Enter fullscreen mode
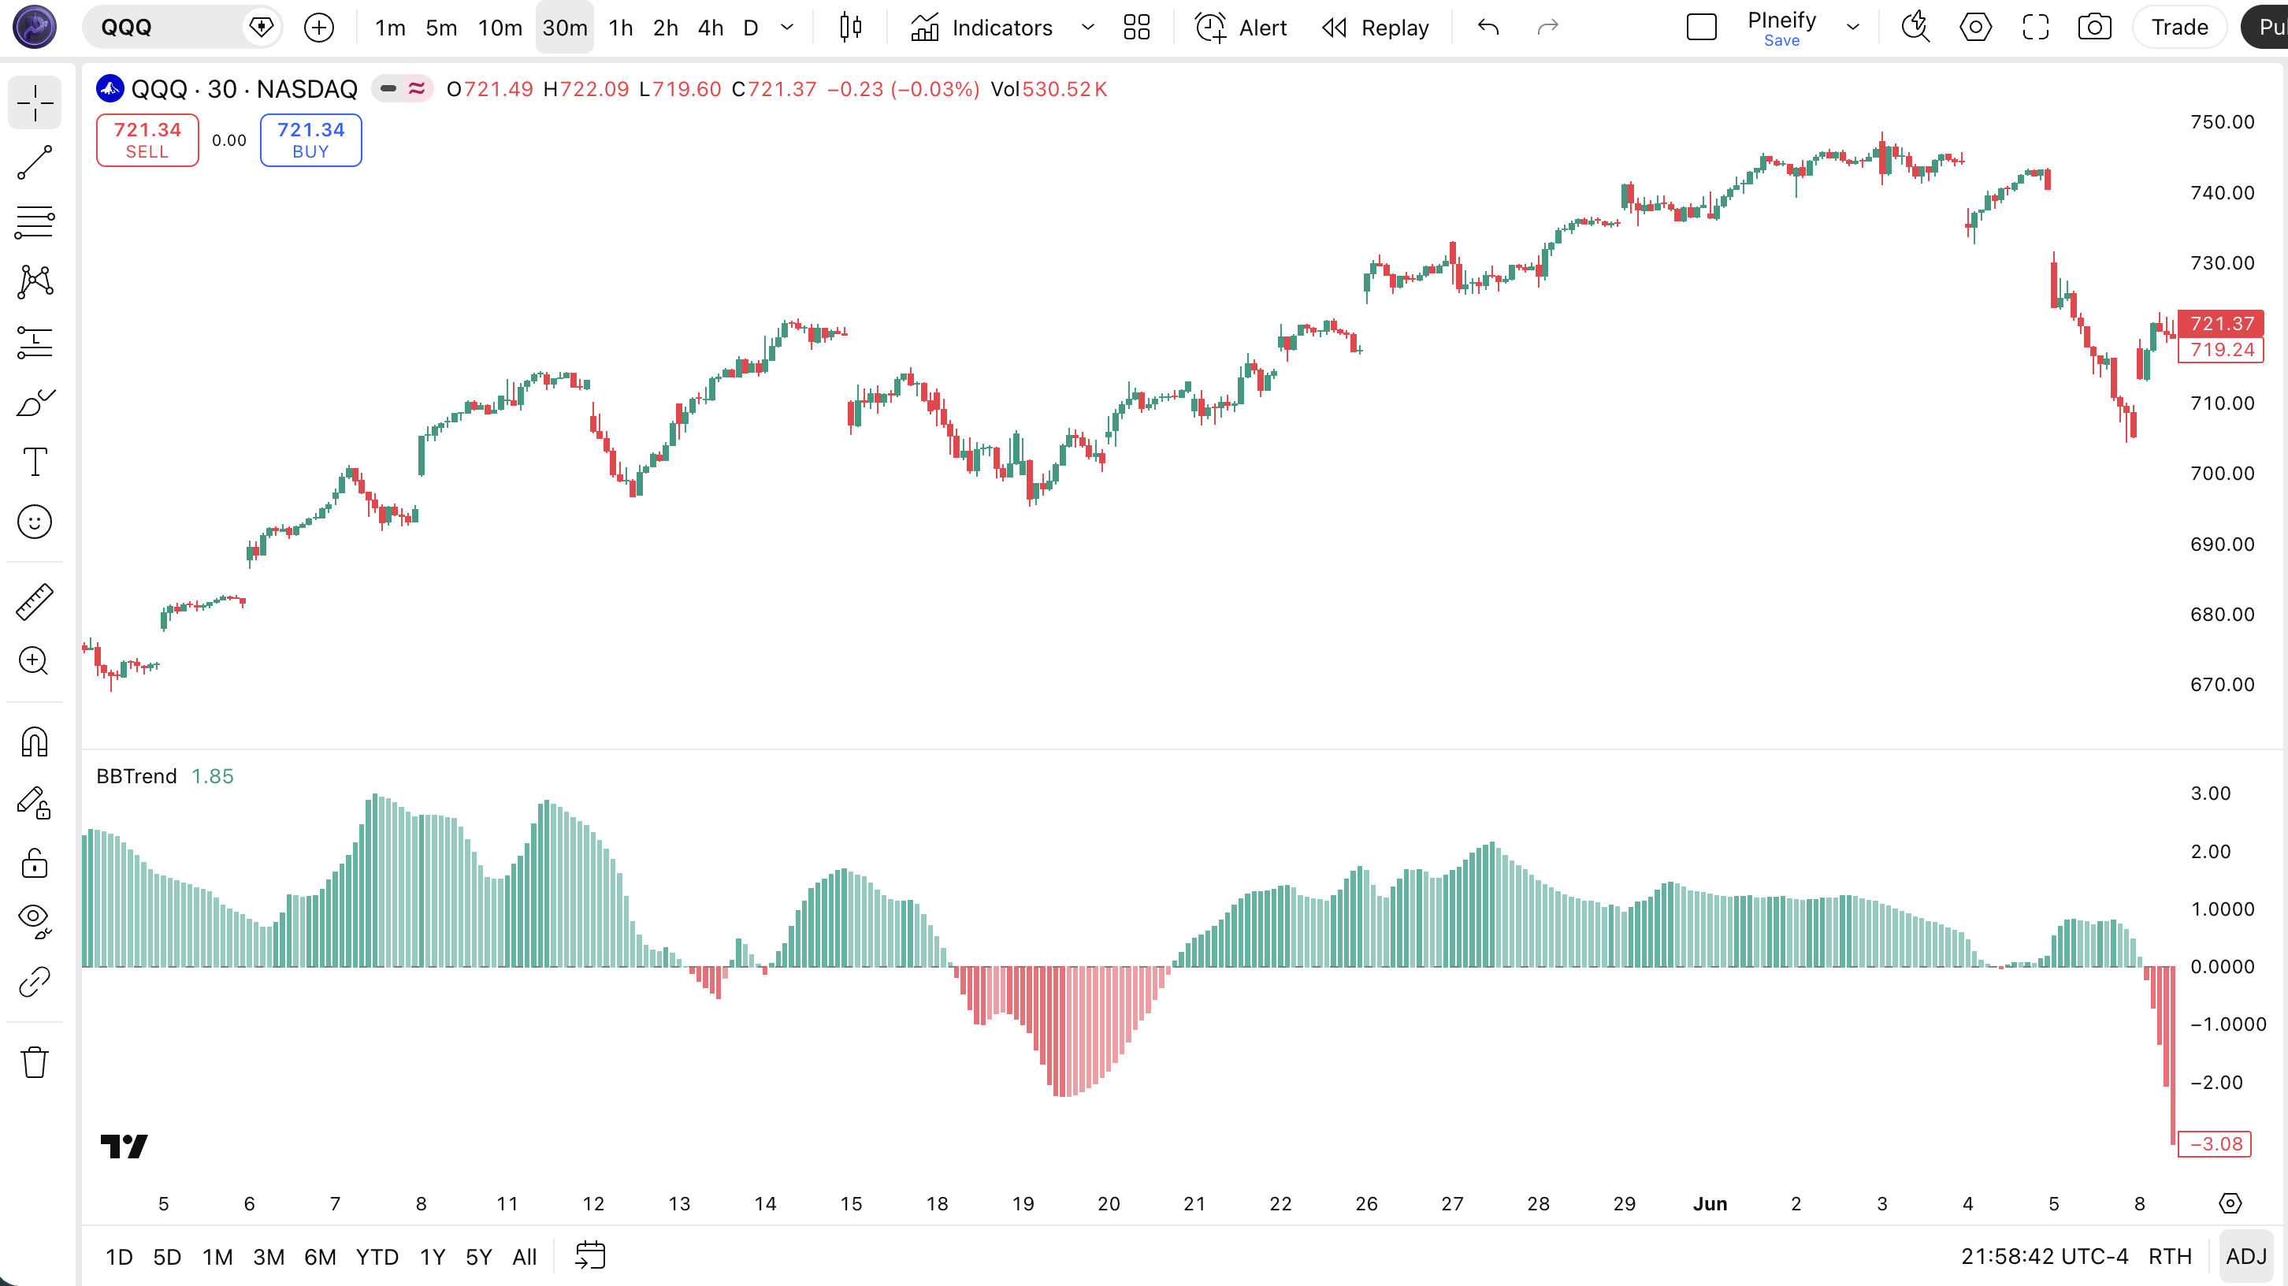This screenshot has width=2288, height=1286. click(2036, 28)
